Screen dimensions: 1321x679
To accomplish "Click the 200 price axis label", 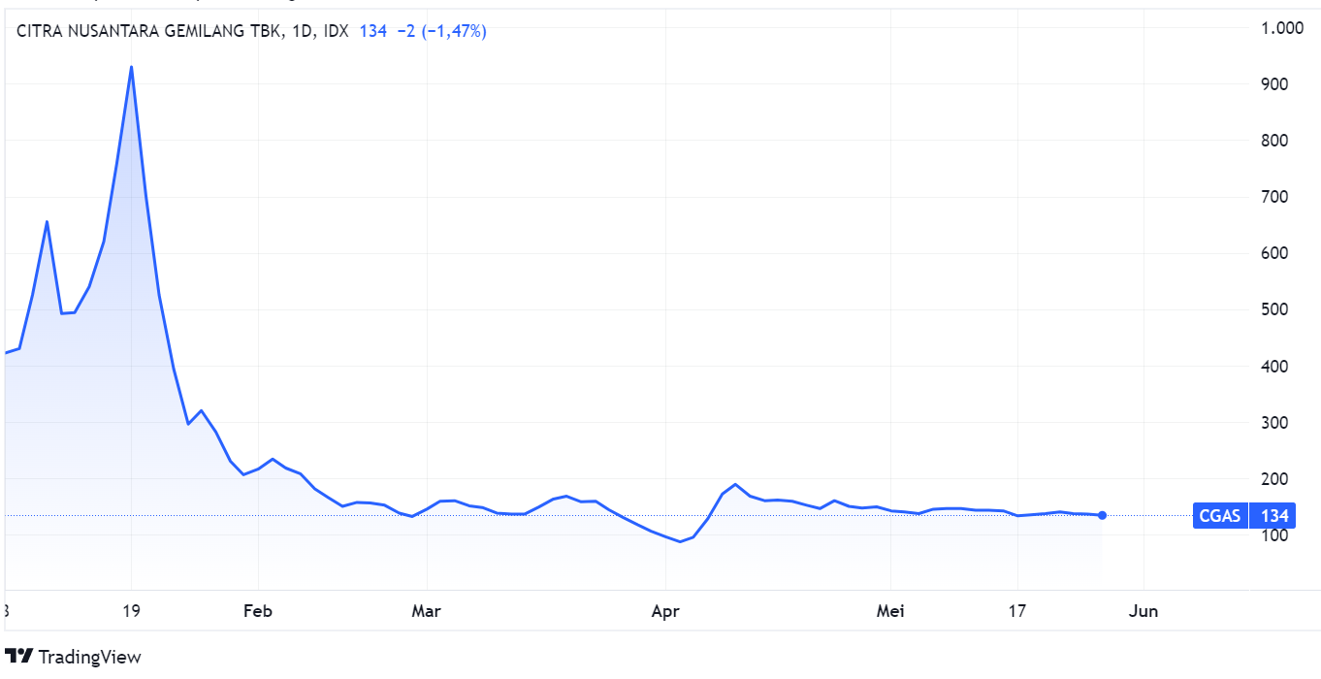I will click(x=1273, y=479).
